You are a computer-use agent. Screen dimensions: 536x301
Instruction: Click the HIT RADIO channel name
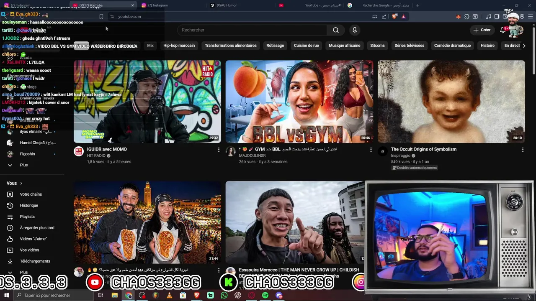click(96, 156)
